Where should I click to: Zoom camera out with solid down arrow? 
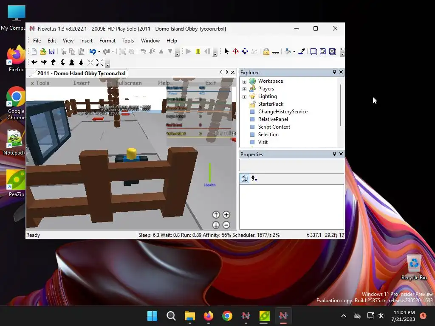(81, 62)
